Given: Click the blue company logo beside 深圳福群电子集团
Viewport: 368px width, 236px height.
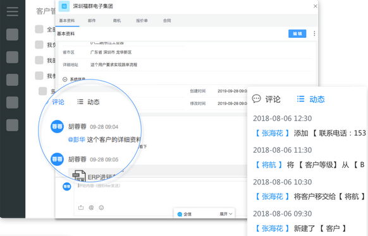Looking at the screenshot, I should pyautogui.click(x=64, y=6).
